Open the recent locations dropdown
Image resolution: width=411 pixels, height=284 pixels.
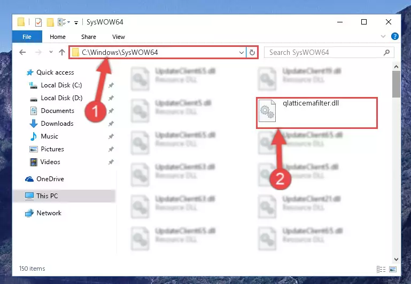pos(51,52)
